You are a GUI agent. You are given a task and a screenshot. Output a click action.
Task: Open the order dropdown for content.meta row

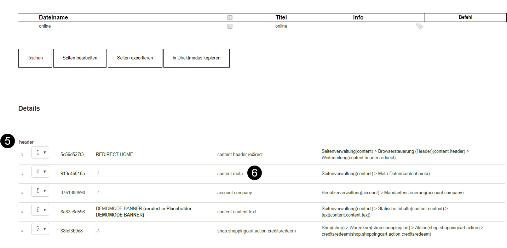pyautogui.click(x=40, y=172)
